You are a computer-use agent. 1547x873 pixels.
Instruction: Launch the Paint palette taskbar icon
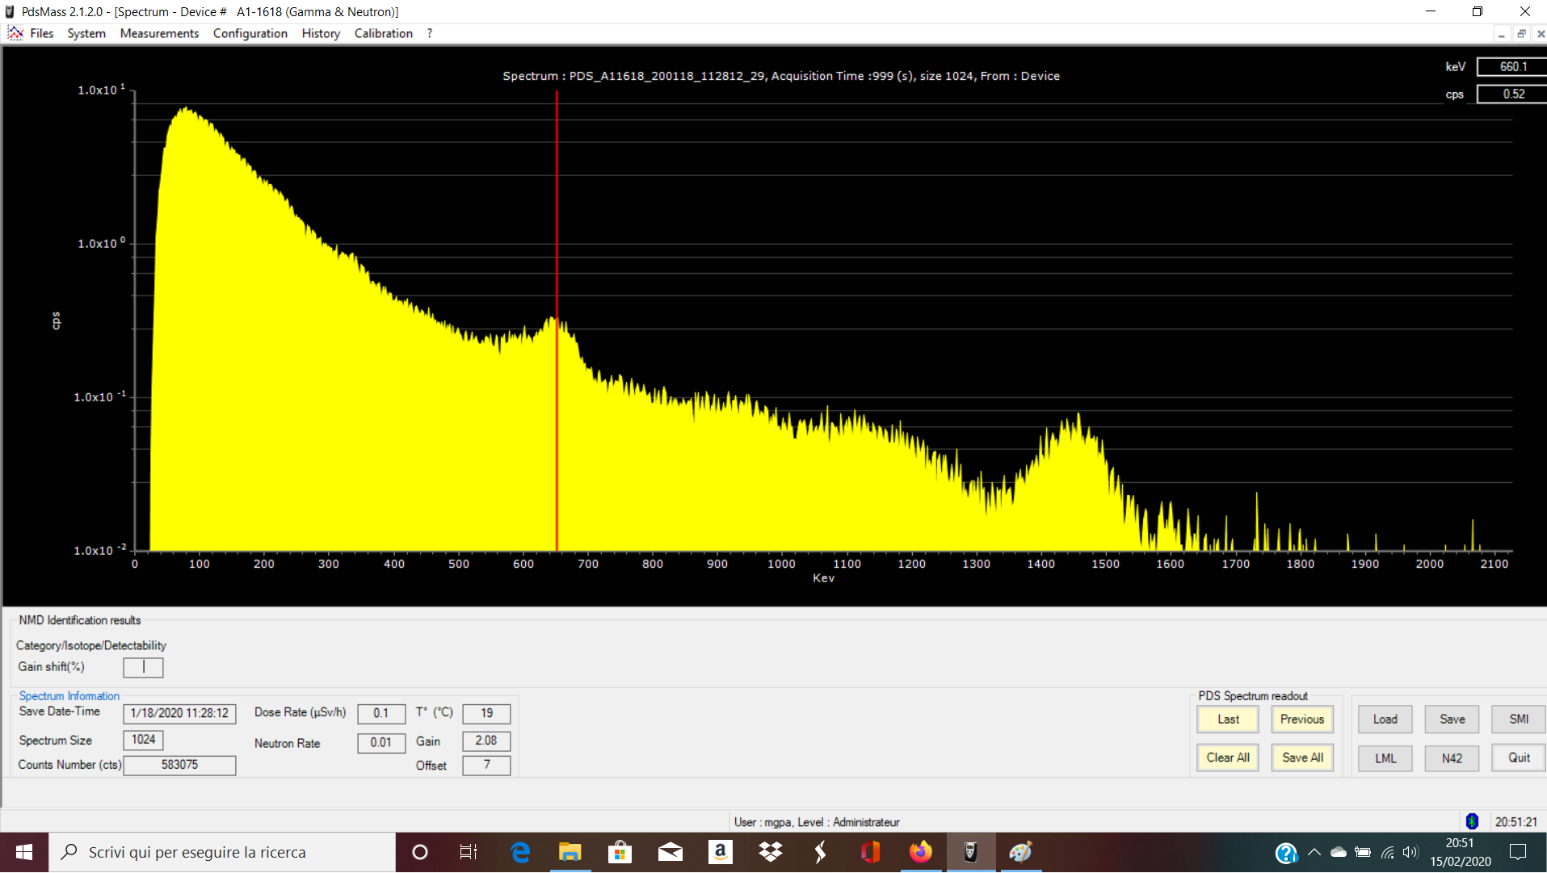tap(1020, 852)
